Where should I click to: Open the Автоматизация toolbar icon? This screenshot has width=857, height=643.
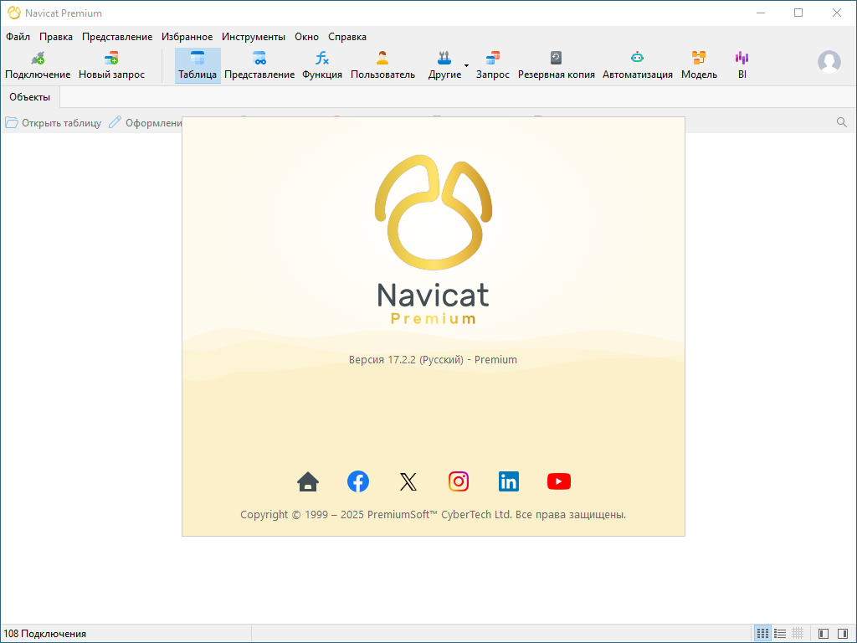[x=637, y=65]
